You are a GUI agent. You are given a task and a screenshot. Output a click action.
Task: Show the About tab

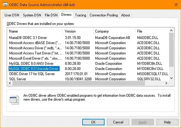click(x=125, y=15)
